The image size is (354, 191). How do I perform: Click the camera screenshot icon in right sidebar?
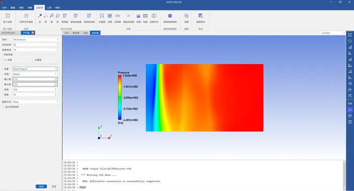[350, 122]
